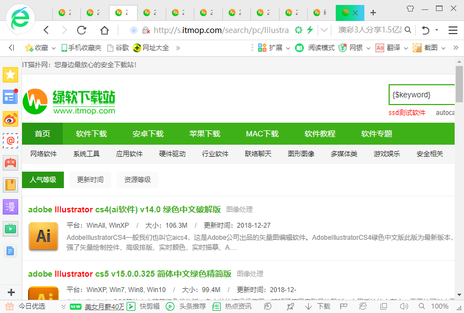Open the mail @ sidebar icon

coord(10,140)
